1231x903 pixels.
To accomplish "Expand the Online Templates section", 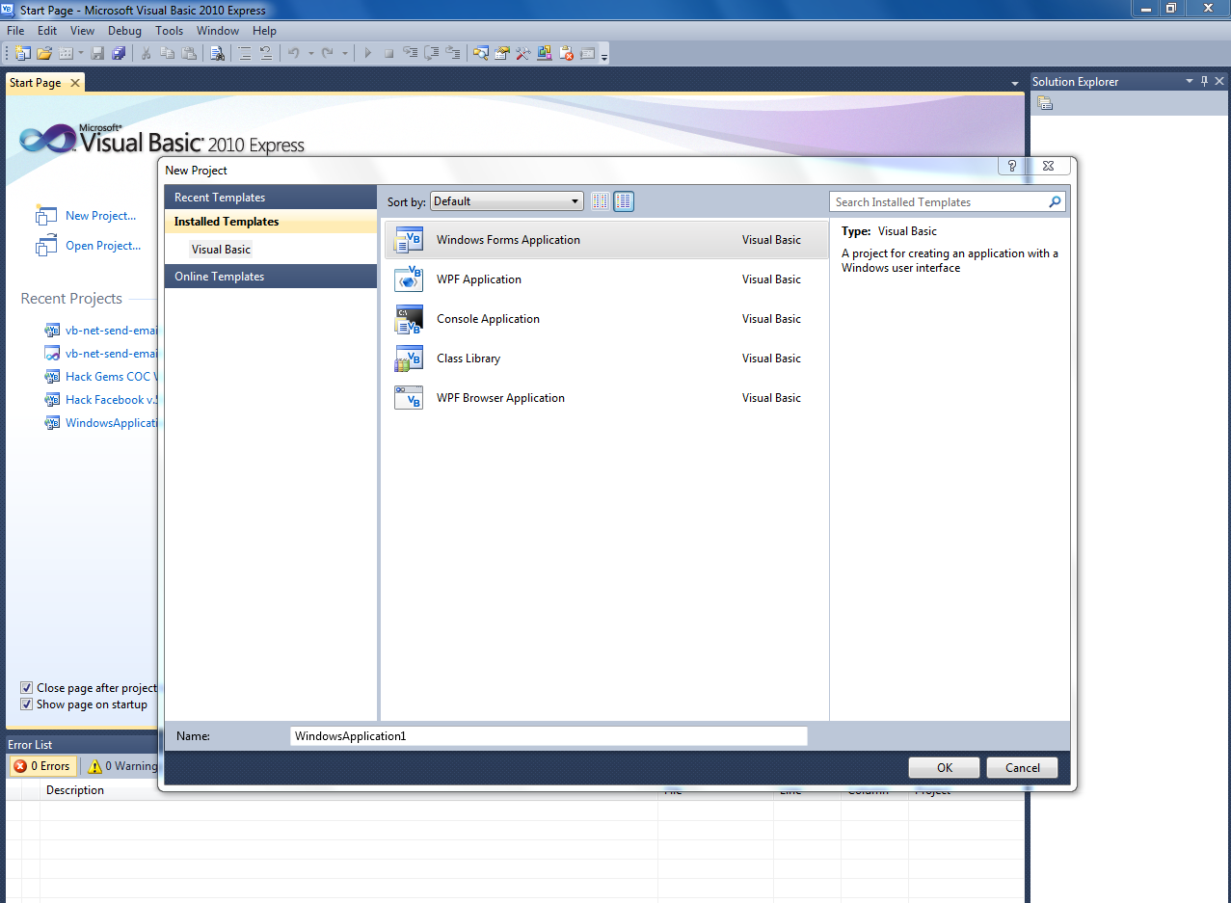I will [271, 277].
